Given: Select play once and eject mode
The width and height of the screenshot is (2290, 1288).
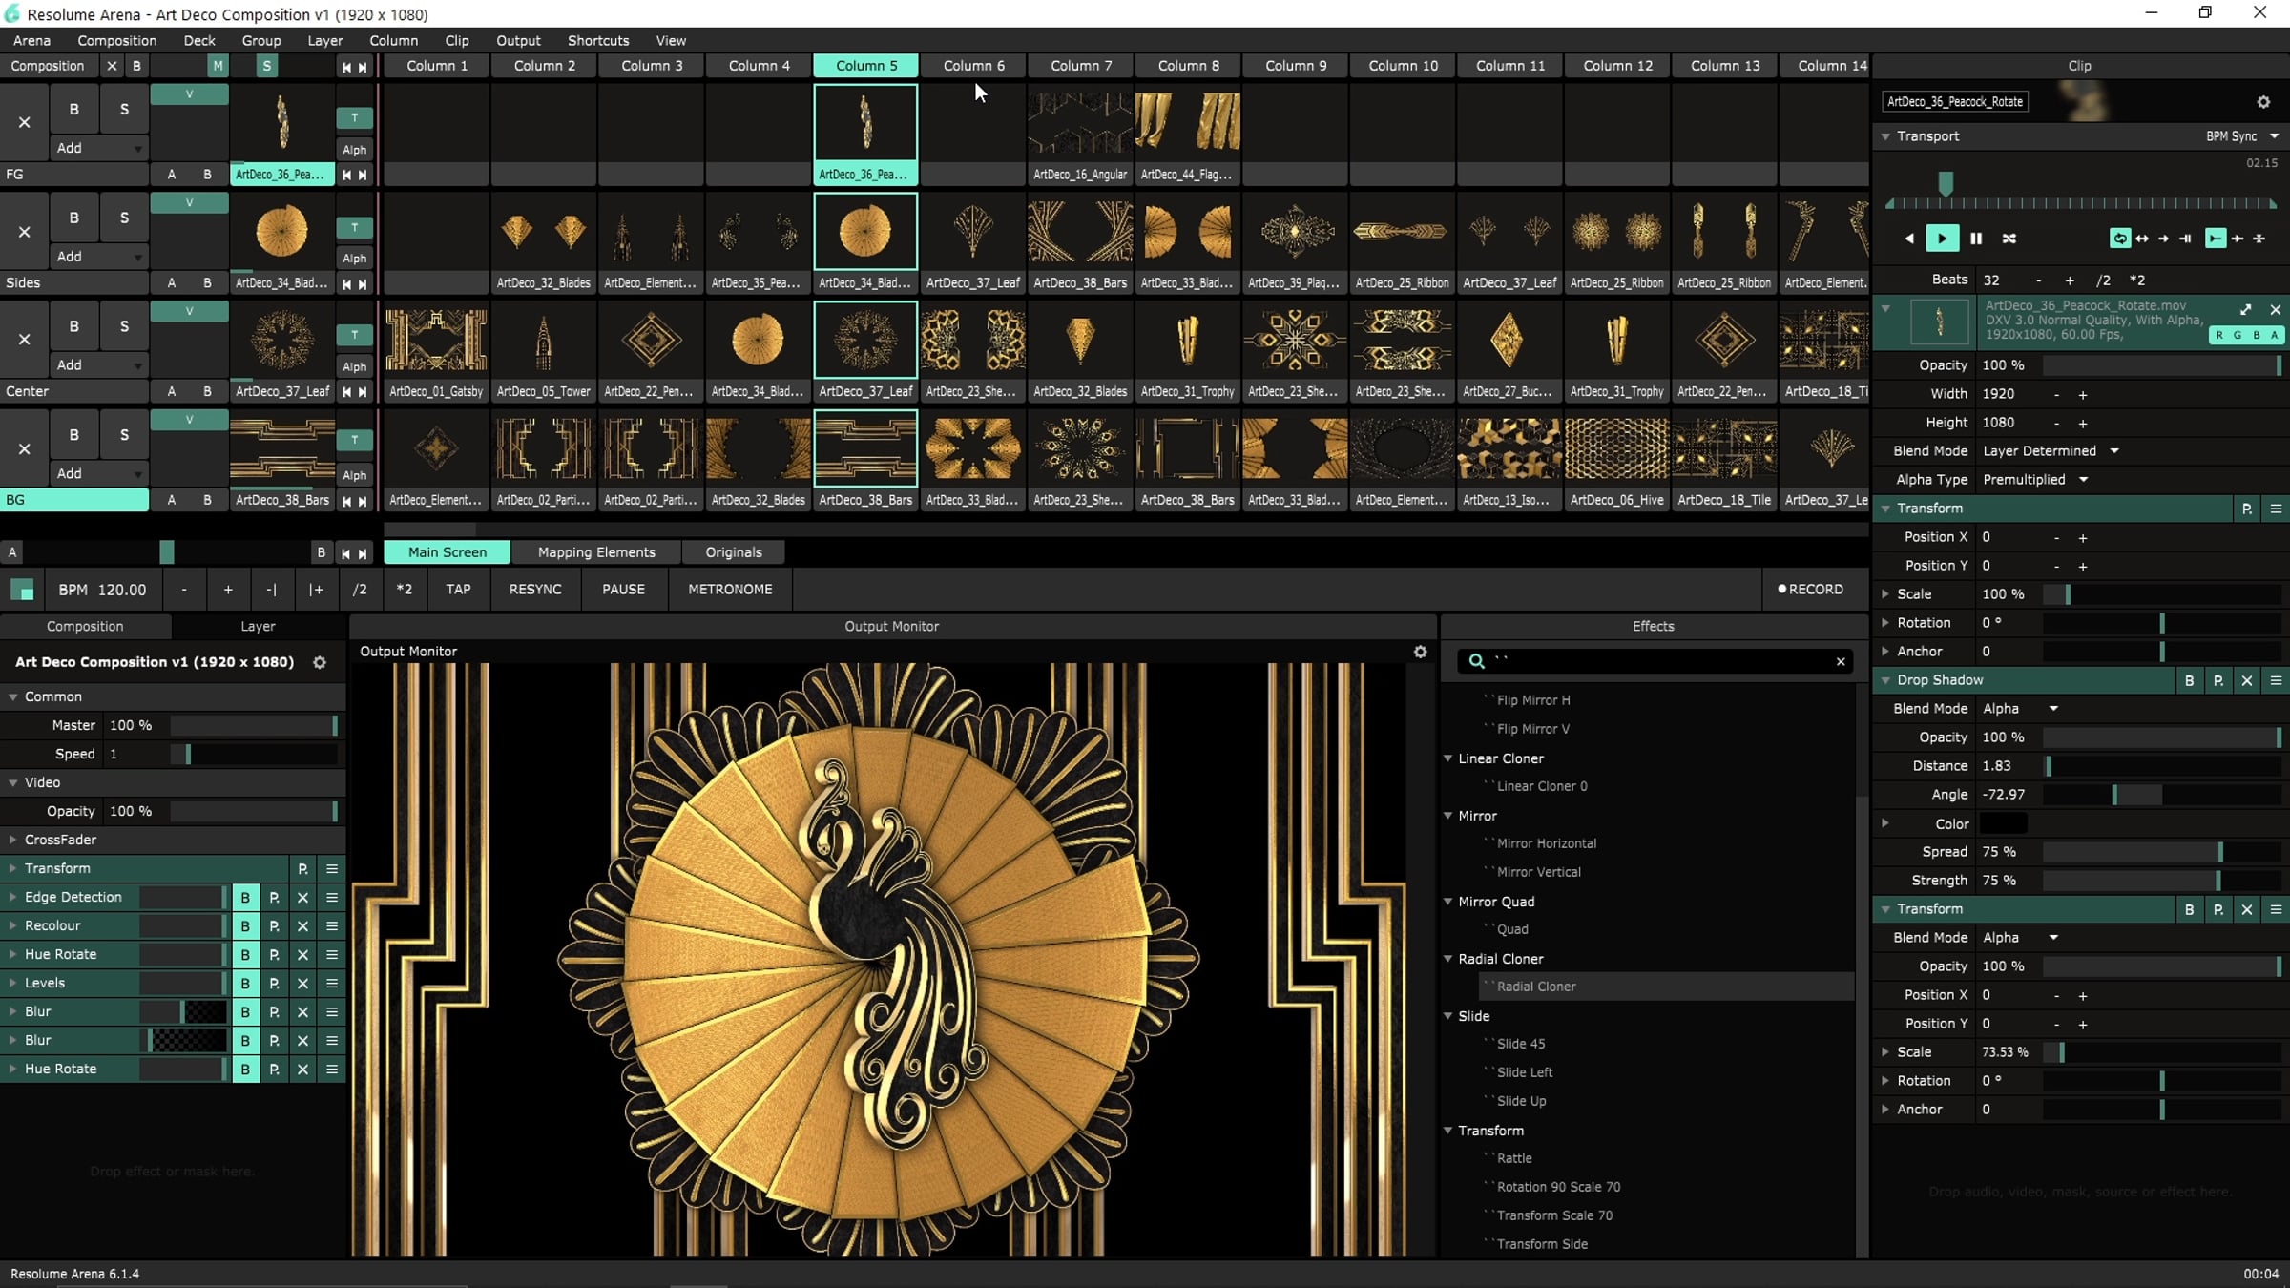Looking at the screenshot, I should tap(2163, 239).
